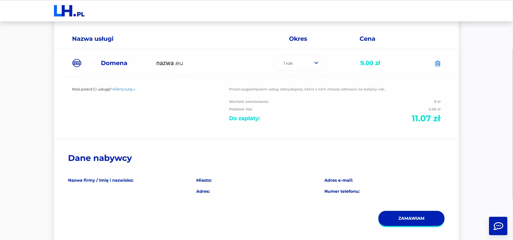Click "Nazwa firmy / Imię i nazwisko:" label
The width and height of the screenshot is (513, 240).
coord(101,180)
